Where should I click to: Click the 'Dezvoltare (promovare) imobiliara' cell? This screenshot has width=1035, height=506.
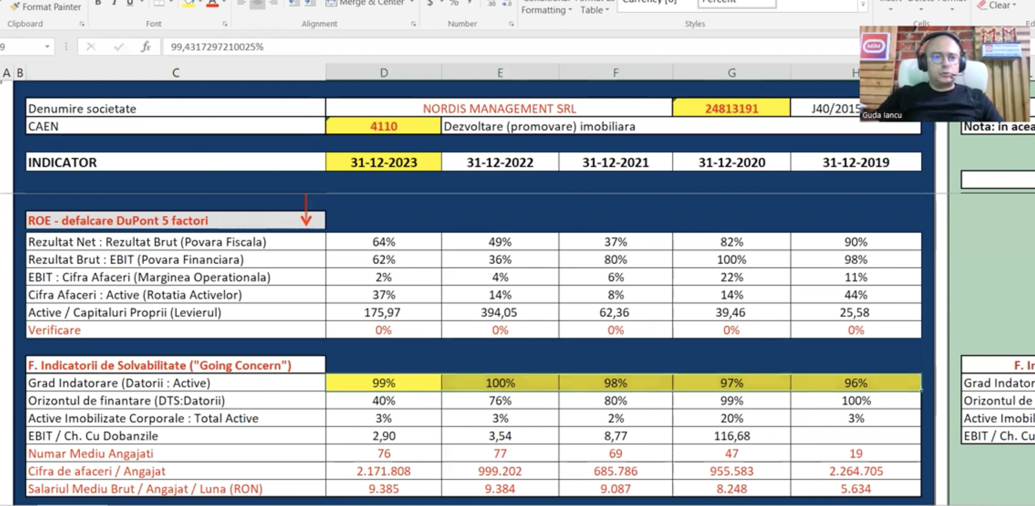(x=681, y=126)
